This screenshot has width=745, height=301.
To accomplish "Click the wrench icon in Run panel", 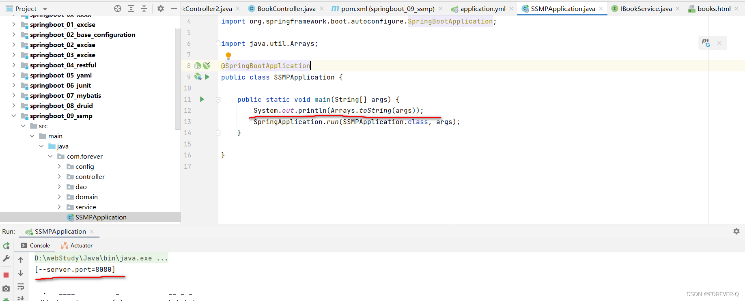I will [x=6, y=258].
